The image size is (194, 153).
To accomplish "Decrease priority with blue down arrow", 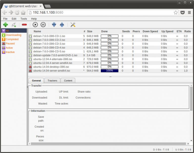I will pos(54,24).
